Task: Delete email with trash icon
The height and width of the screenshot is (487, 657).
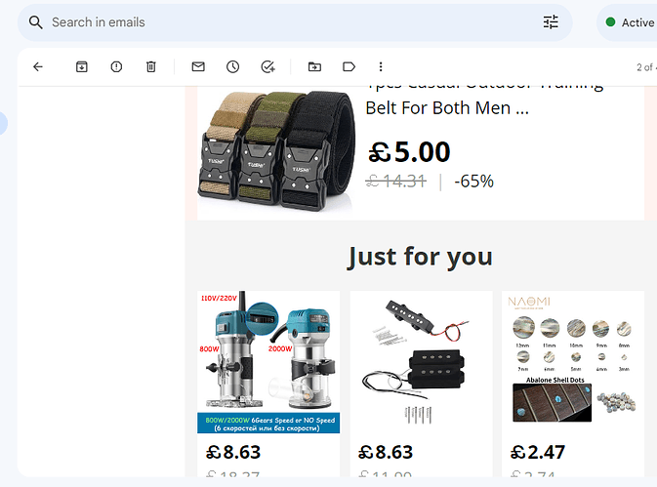Action: [x=151, y=66]
